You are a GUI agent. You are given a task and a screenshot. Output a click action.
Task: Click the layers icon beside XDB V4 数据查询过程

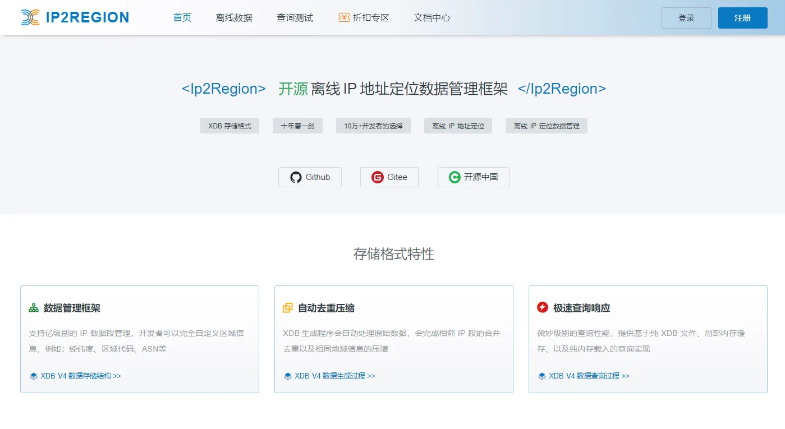coord(542,376)
